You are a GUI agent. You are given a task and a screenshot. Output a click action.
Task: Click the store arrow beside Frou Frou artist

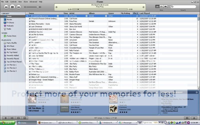coord(86,16)
